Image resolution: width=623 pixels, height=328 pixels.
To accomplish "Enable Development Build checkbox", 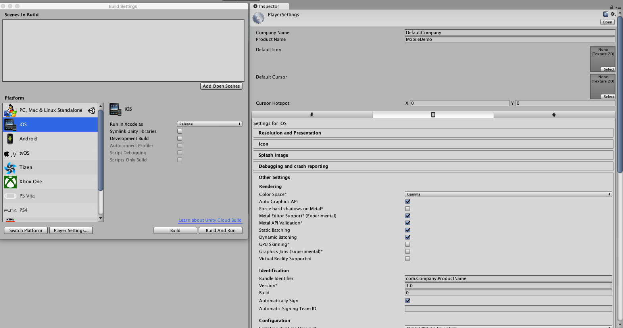I will pos(180,138).
